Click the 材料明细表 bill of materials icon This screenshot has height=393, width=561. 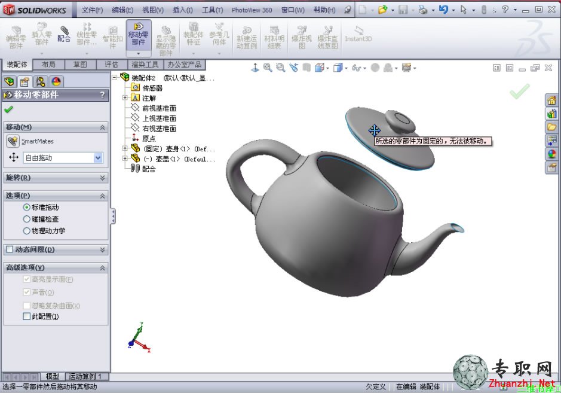tap(274, 37)
